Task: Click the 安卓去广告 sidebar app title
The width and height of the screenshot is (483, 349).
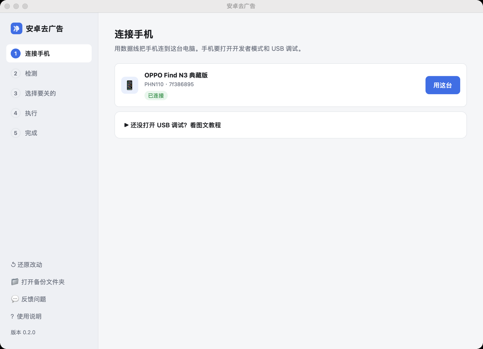Action: (x=45, y=29)
